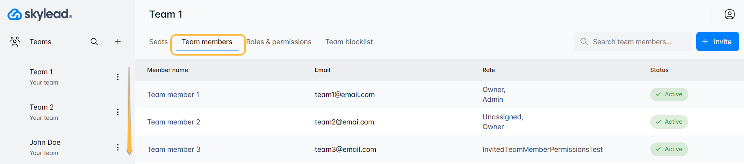
Task: Select Team 2 in the sidebar
Action: tap(42, 107)
